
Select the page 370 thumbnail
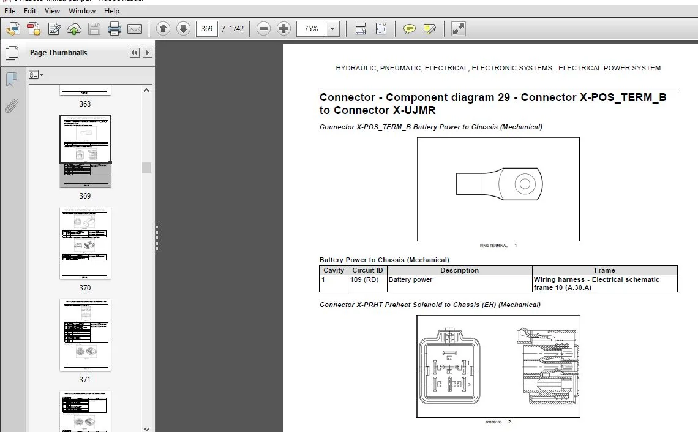coord(85,243)
